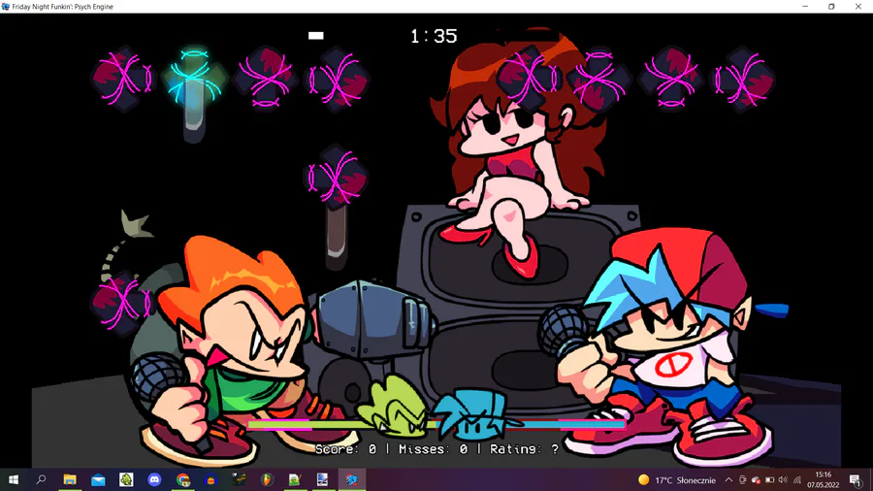This screenshot has height=491, width=873.
Task: Expand the hidden system tray icons chevron
Action: (728, 480)
